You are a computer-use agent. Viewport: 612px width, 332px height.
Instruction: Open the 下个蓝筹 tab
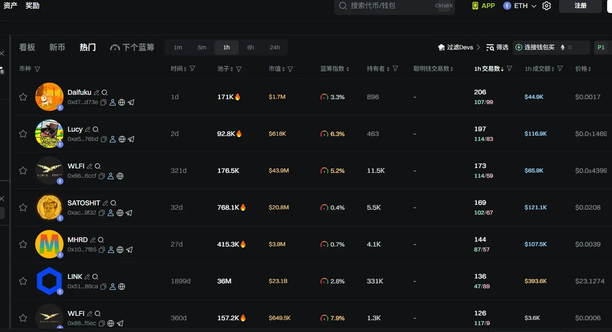pos(132,47)
